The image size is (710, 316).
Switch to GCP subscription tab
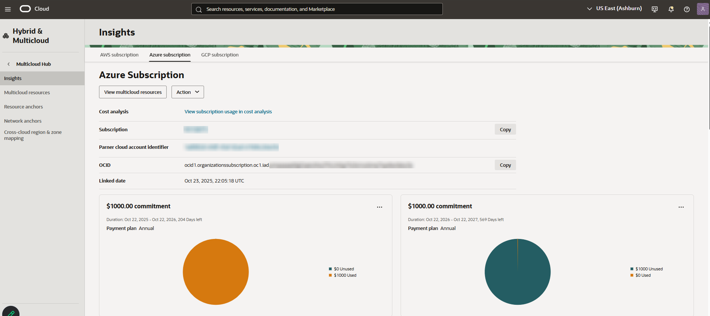coord(220,55)
